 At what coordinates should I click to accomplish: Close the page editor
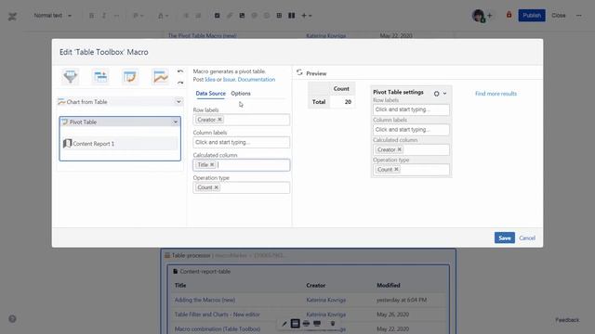[x=558, y=16]
